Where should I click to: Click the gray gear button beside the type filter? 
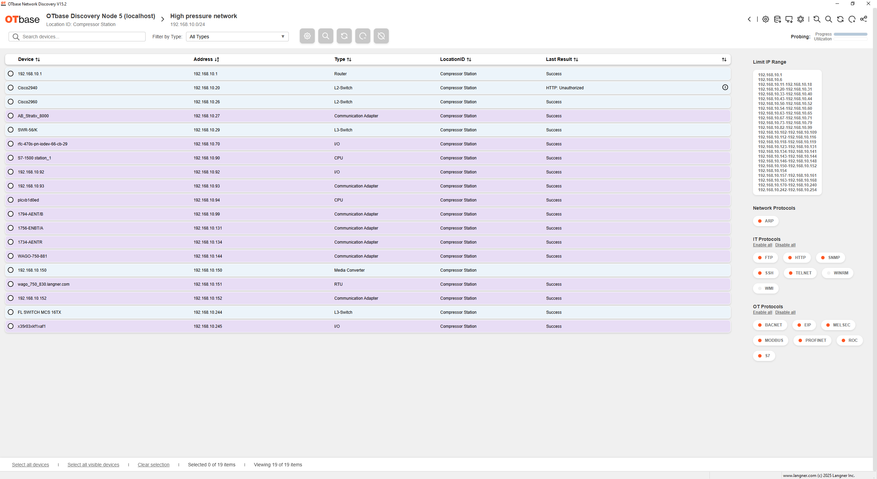click(307, 36)
